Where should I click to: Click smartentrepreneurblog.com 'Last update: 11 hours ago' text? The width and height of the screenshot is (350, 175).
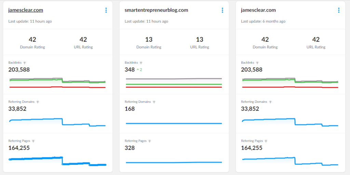coord(146,21)
